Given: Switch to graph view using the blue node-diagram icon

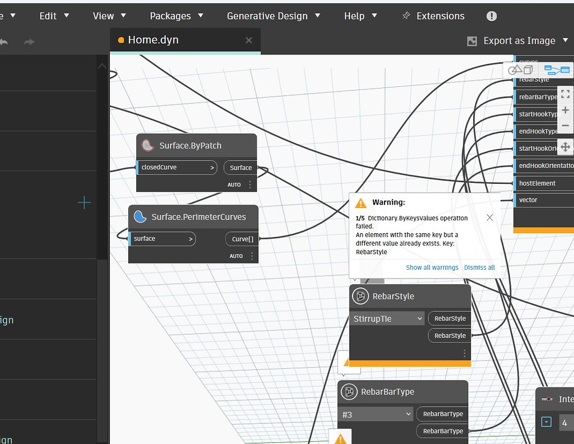Looking at the screenshot, I should [x=558, y=69].
